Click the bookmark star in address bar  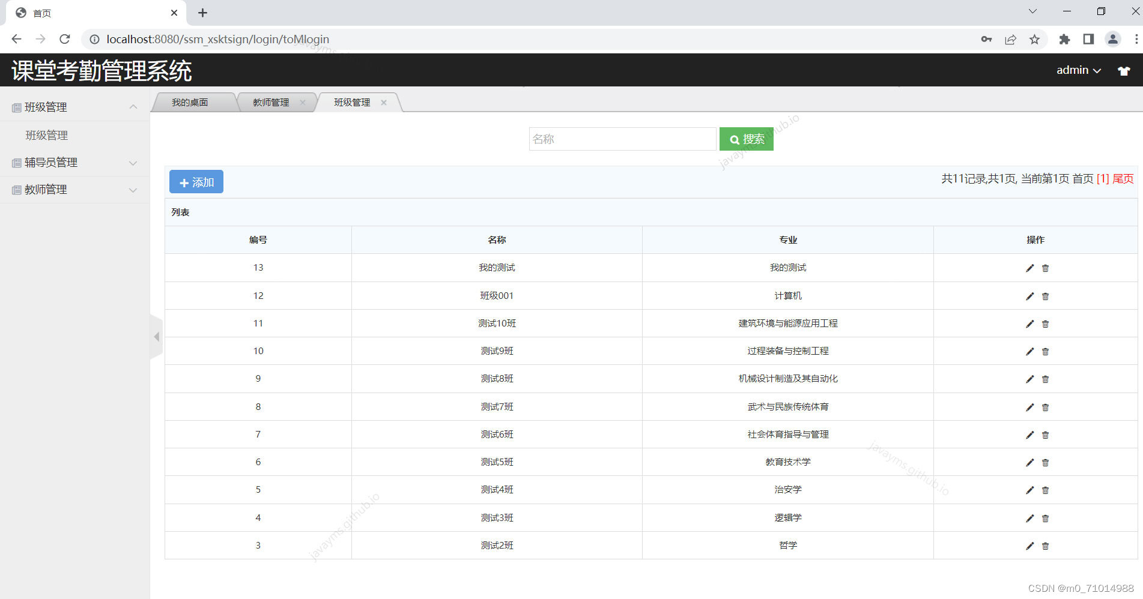(1034, 39)
